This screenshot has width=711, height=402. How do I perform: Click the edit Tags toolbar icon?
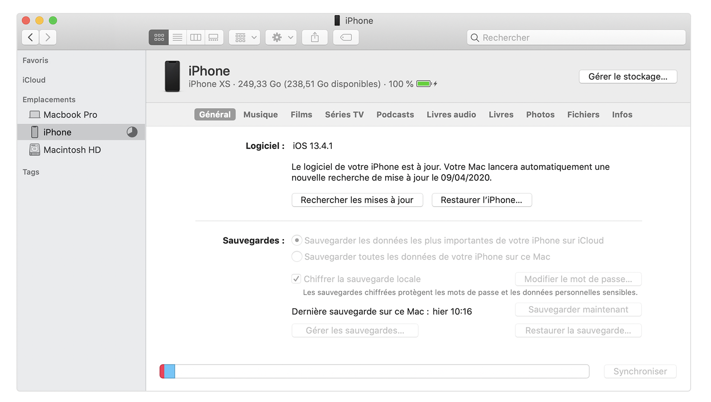coord(346,38)
